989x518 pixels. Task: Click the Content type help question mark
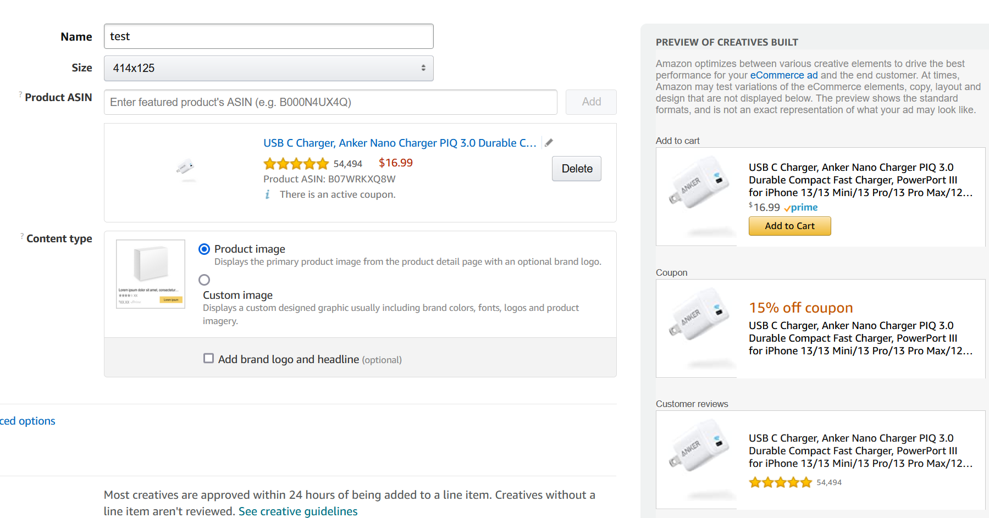click(x=22, y=236)
